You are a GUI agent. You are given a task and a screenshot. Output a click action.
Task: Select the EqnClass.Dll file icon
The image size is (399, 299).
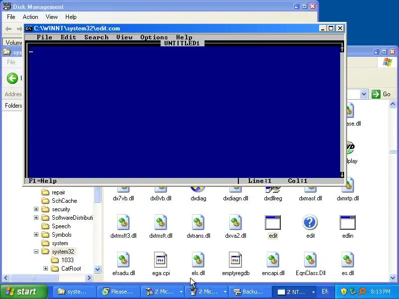310,260
